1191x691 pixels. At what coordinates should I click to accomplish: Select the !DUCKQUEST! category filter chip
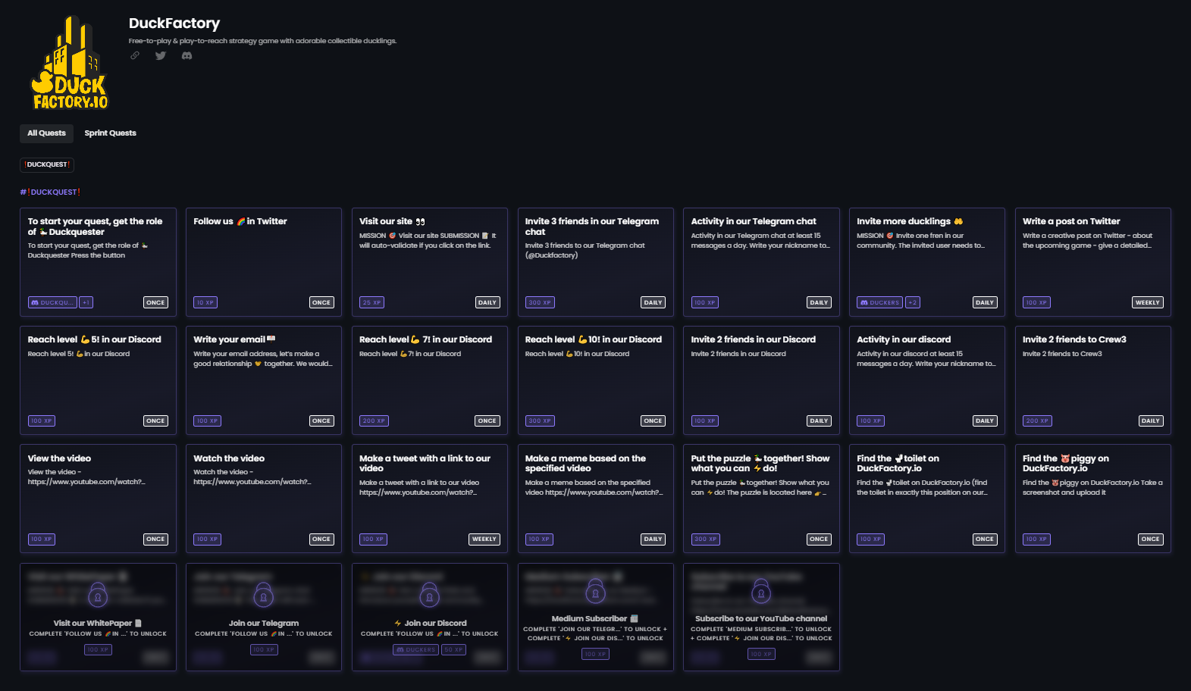(x=47, y=164)
